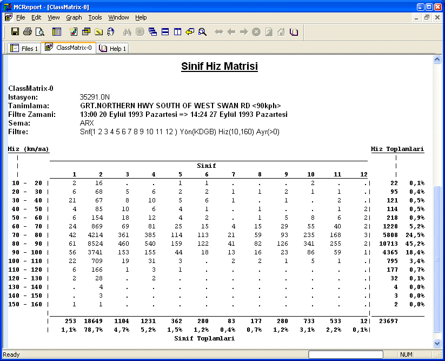
Task: Click the Save floppy disk icon
Action: coord(15,31)
